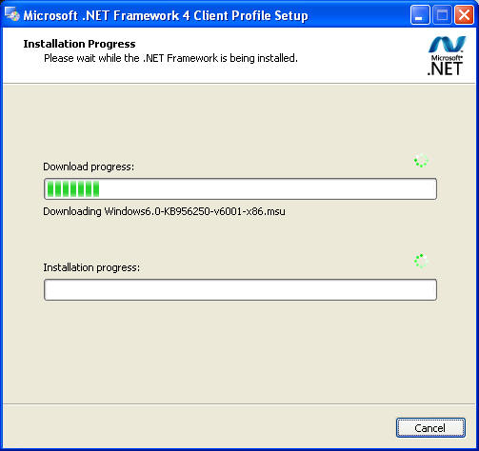Image resolution: width=479 pixels, height=451 pixels.
Task: Click the green download progress bar
Action: point(240,189)
